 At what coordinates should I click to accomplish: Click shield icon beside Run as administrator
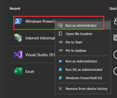tap(60, 25)
